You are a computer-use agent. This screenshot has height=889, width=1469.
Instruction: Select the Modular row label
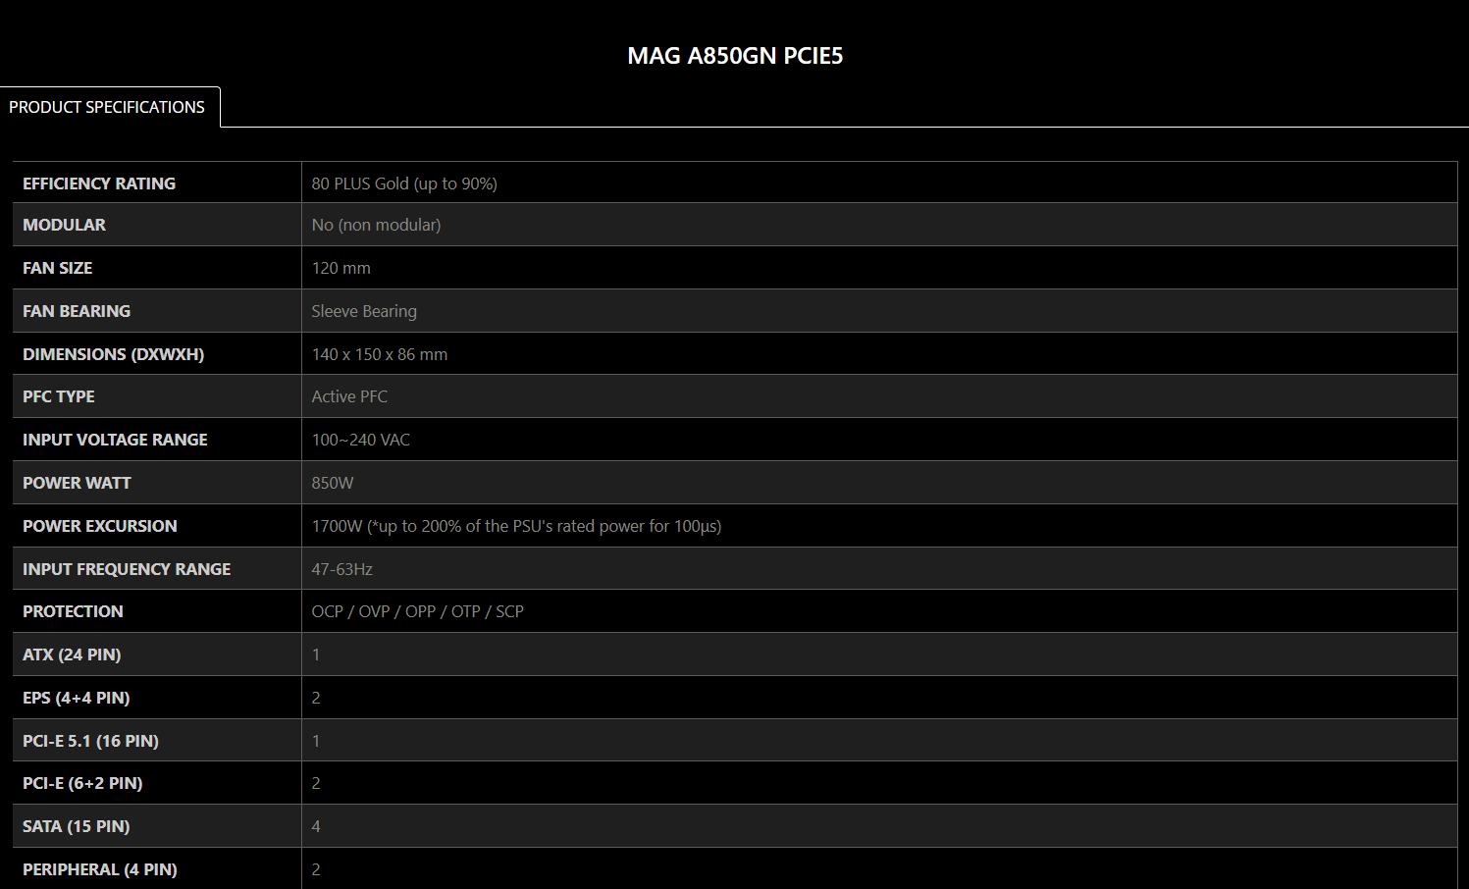click(64, 225)
